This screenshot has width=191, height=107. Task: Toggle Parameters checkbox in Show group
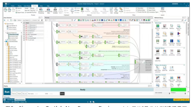pyautogui.click(x=137, y=8)
